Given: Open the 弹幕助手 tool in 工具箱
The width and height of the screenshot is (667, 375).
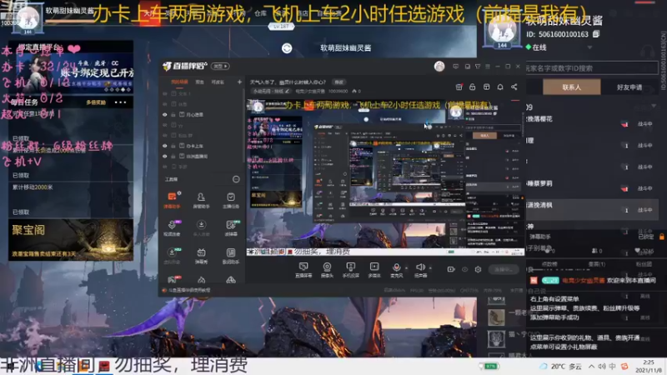Looking at the screenshot, I should [x=172, y=200].
